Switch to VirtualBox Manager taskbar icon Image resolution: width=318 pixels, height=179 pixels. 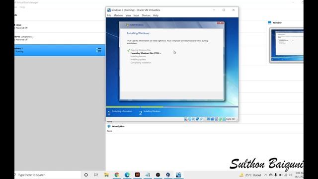click(168, 175)
